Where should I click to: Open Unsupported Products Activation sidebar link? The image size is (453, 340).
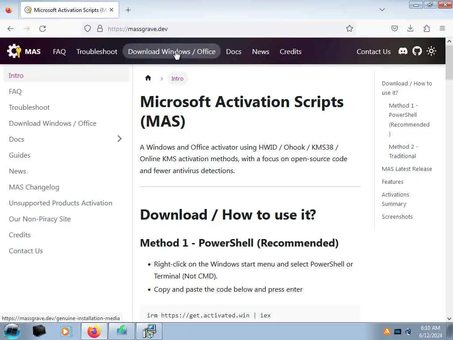point(66,203)
